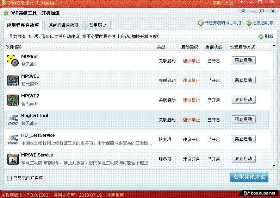Disable startup for MPMon with 禁止启动

click(x=243, y=60)
